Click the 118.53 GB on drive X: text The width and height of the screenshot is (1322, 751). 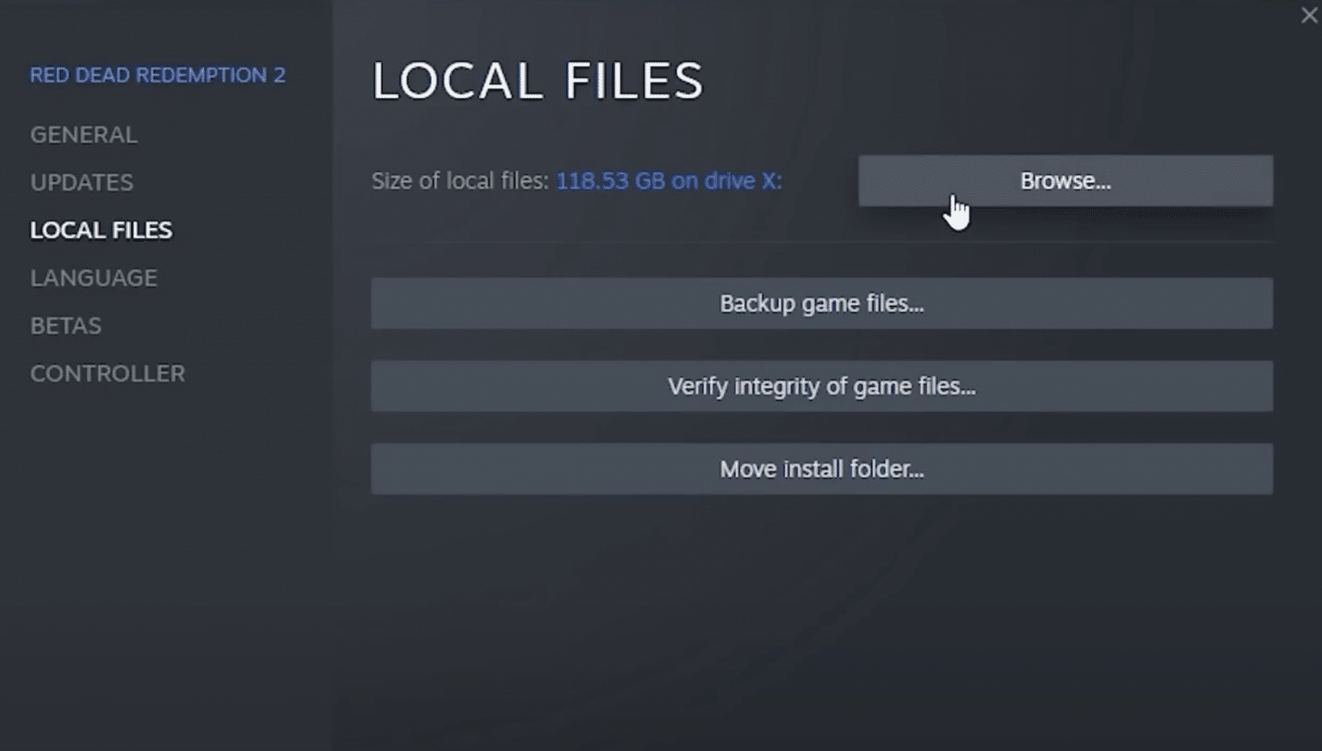tap(668, 182)
